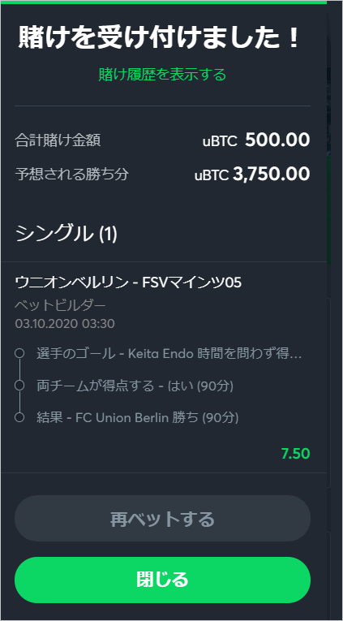The width and height of the screenshot is (343, 621).
Task: Click the 予想される勝ち分 label
Action: point(72,175)
